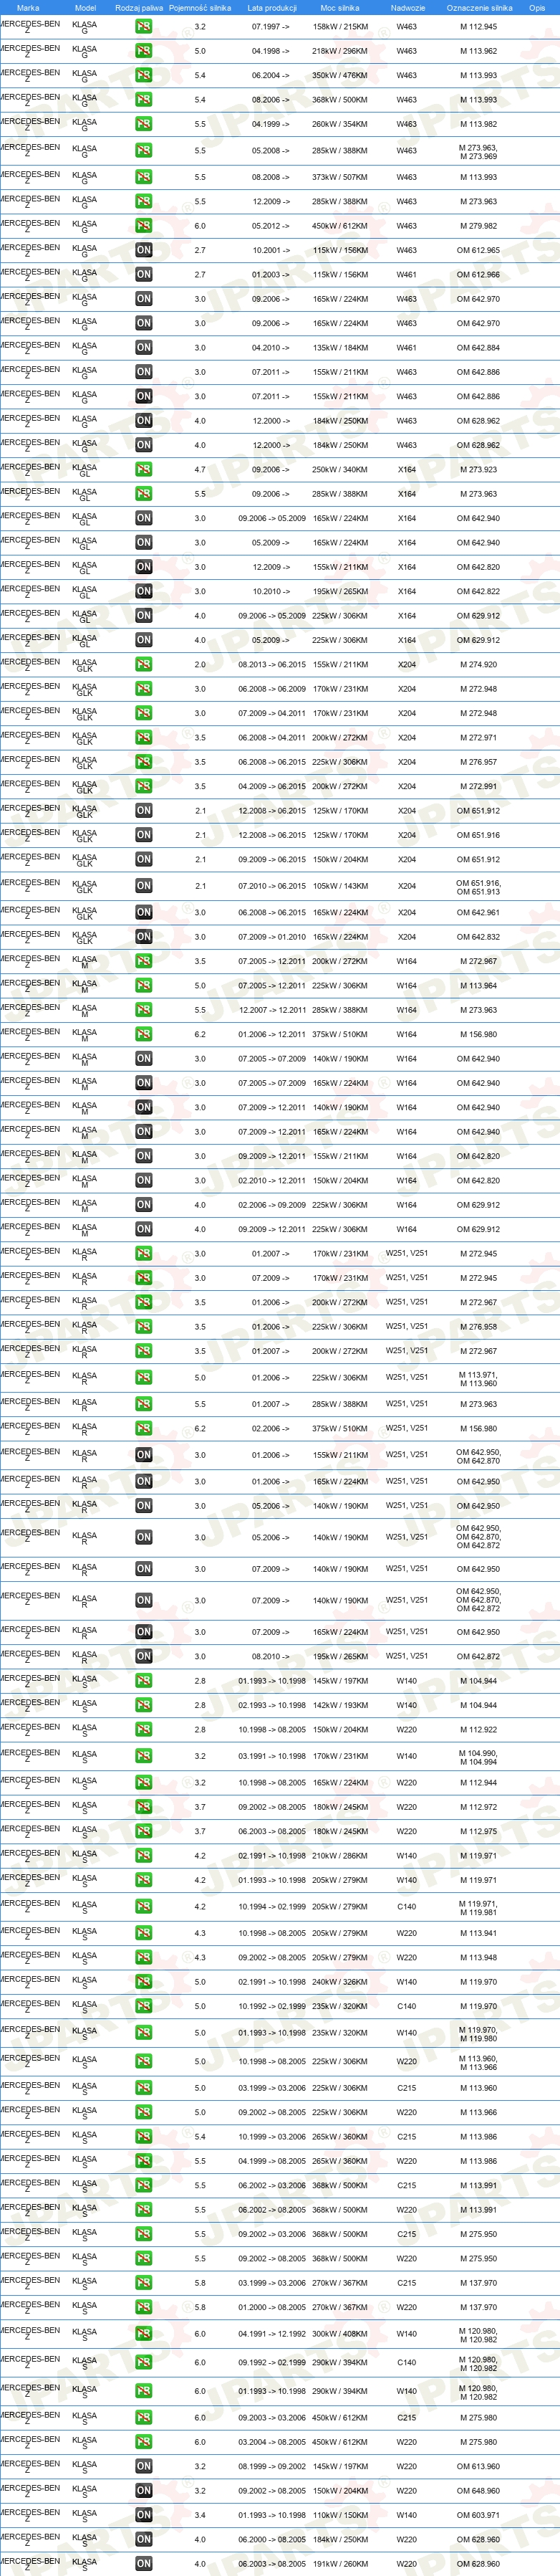Click the petrol icon in the M 274.920 row

coord(144,664)
